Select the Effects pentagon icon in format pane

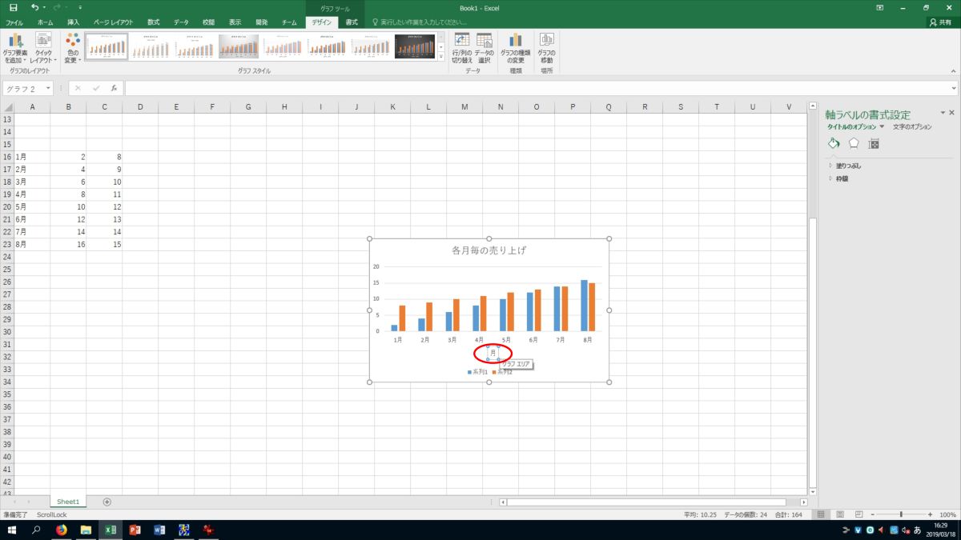tap(854, 143)
